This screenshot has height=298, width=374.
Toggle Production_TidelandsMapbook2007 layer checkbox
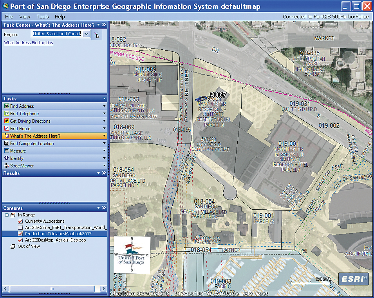20,234
